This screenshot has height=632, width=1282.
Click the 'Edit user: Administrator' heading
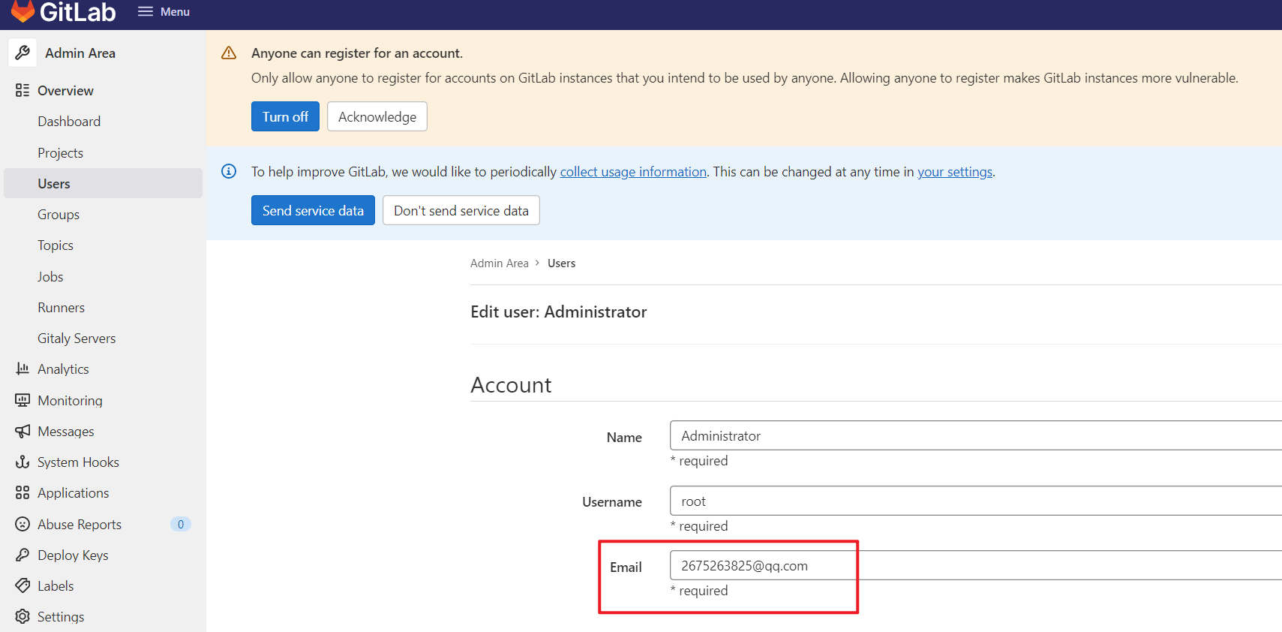[x=559, y=311]
